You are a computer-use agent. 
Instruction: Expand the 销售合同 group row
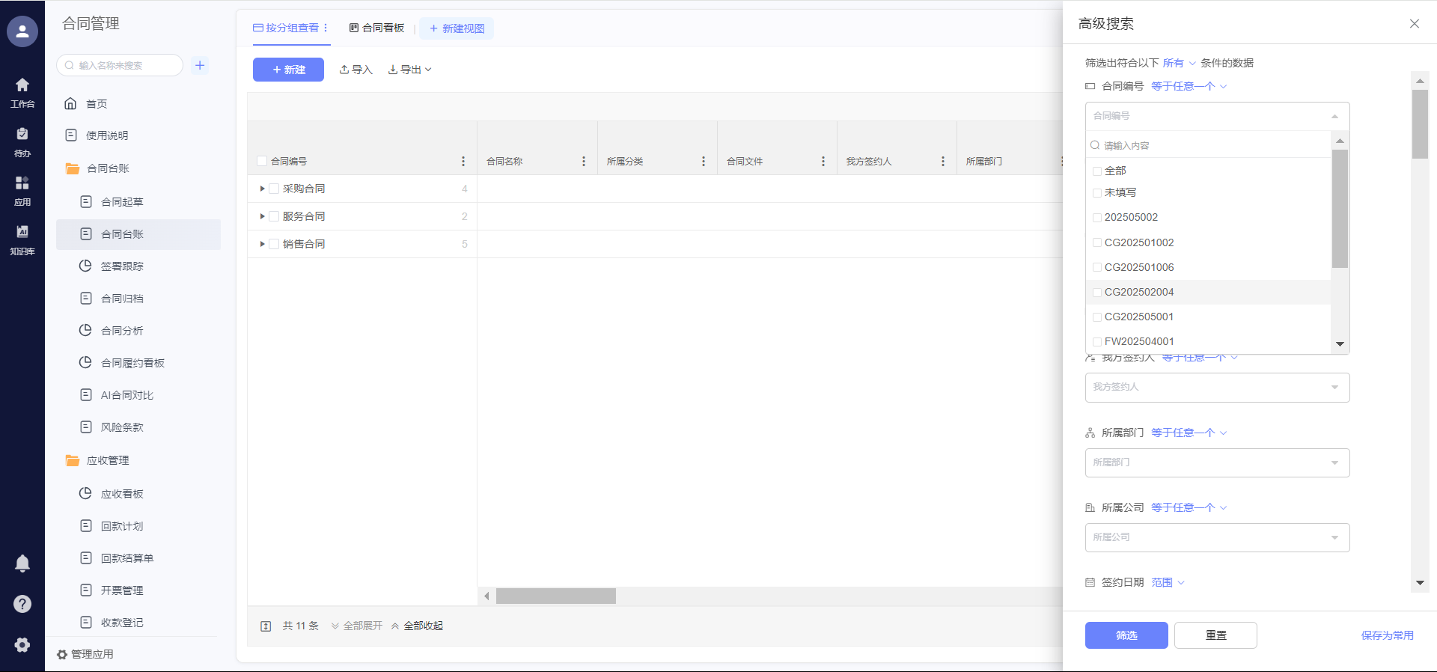(262, 244)
